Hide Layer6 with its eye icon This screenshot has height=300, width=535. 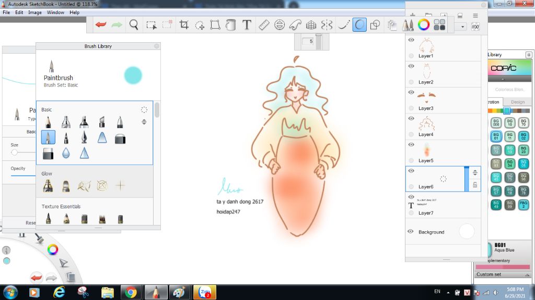click(411, 171)
